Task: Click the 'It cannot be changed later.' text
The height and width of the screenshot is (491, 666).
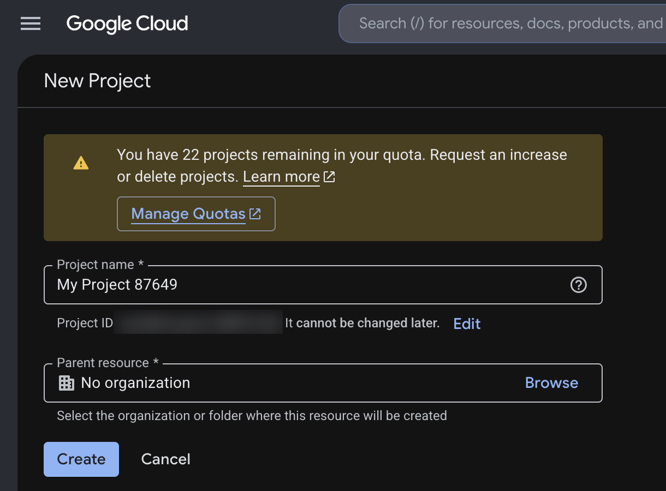Action: pos(362,323)
